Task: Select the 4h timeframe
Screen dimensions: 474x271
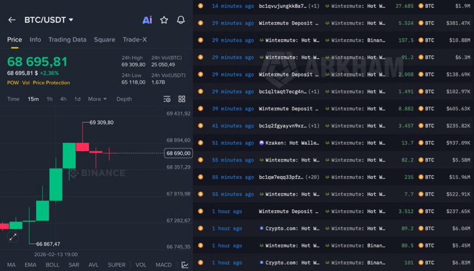Action: 63,99
